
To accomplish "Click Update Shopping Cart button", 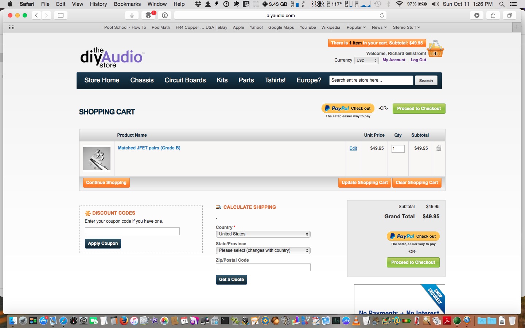I will pos(365,183).
